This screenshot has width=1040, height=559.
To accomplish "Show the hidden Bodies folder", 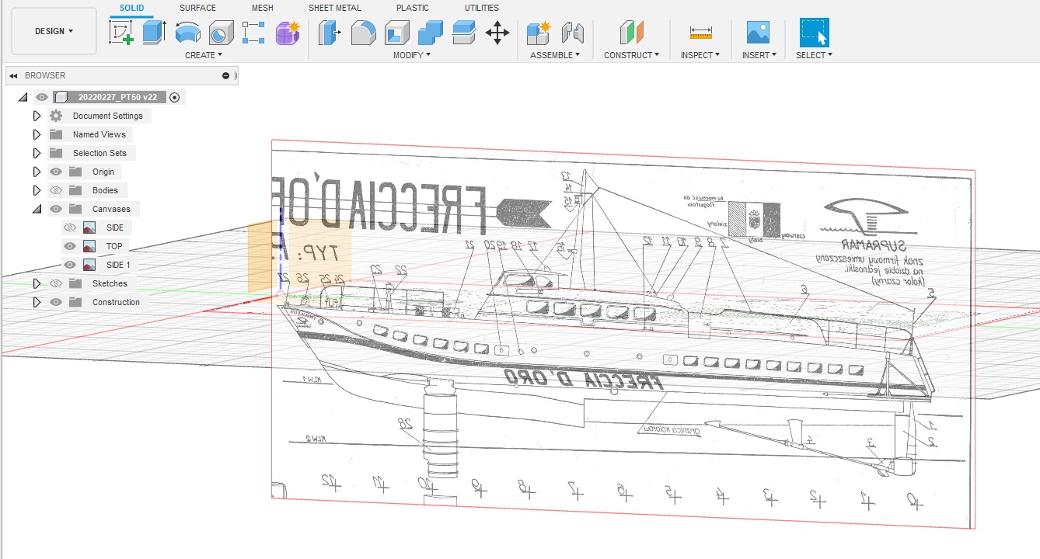I will (56, 190).
